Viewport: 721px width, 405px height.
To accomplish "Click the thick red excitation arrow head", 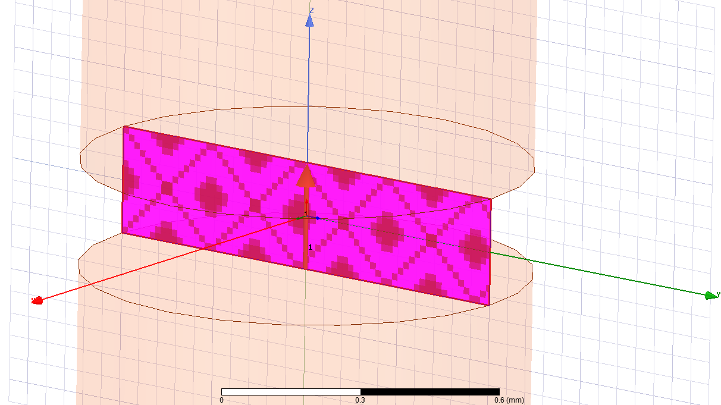I will [306, 177].
